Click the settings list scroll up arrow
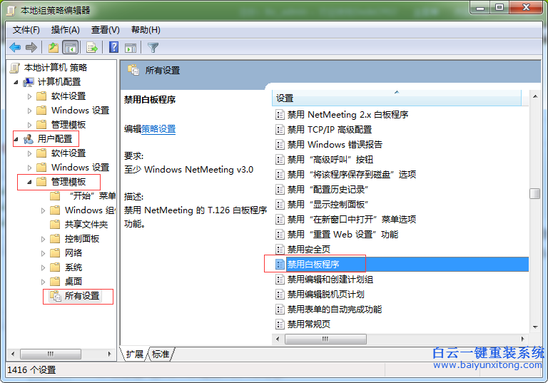Image resolution: width=548 pixels, height=383 pixels. pos(535,96)
